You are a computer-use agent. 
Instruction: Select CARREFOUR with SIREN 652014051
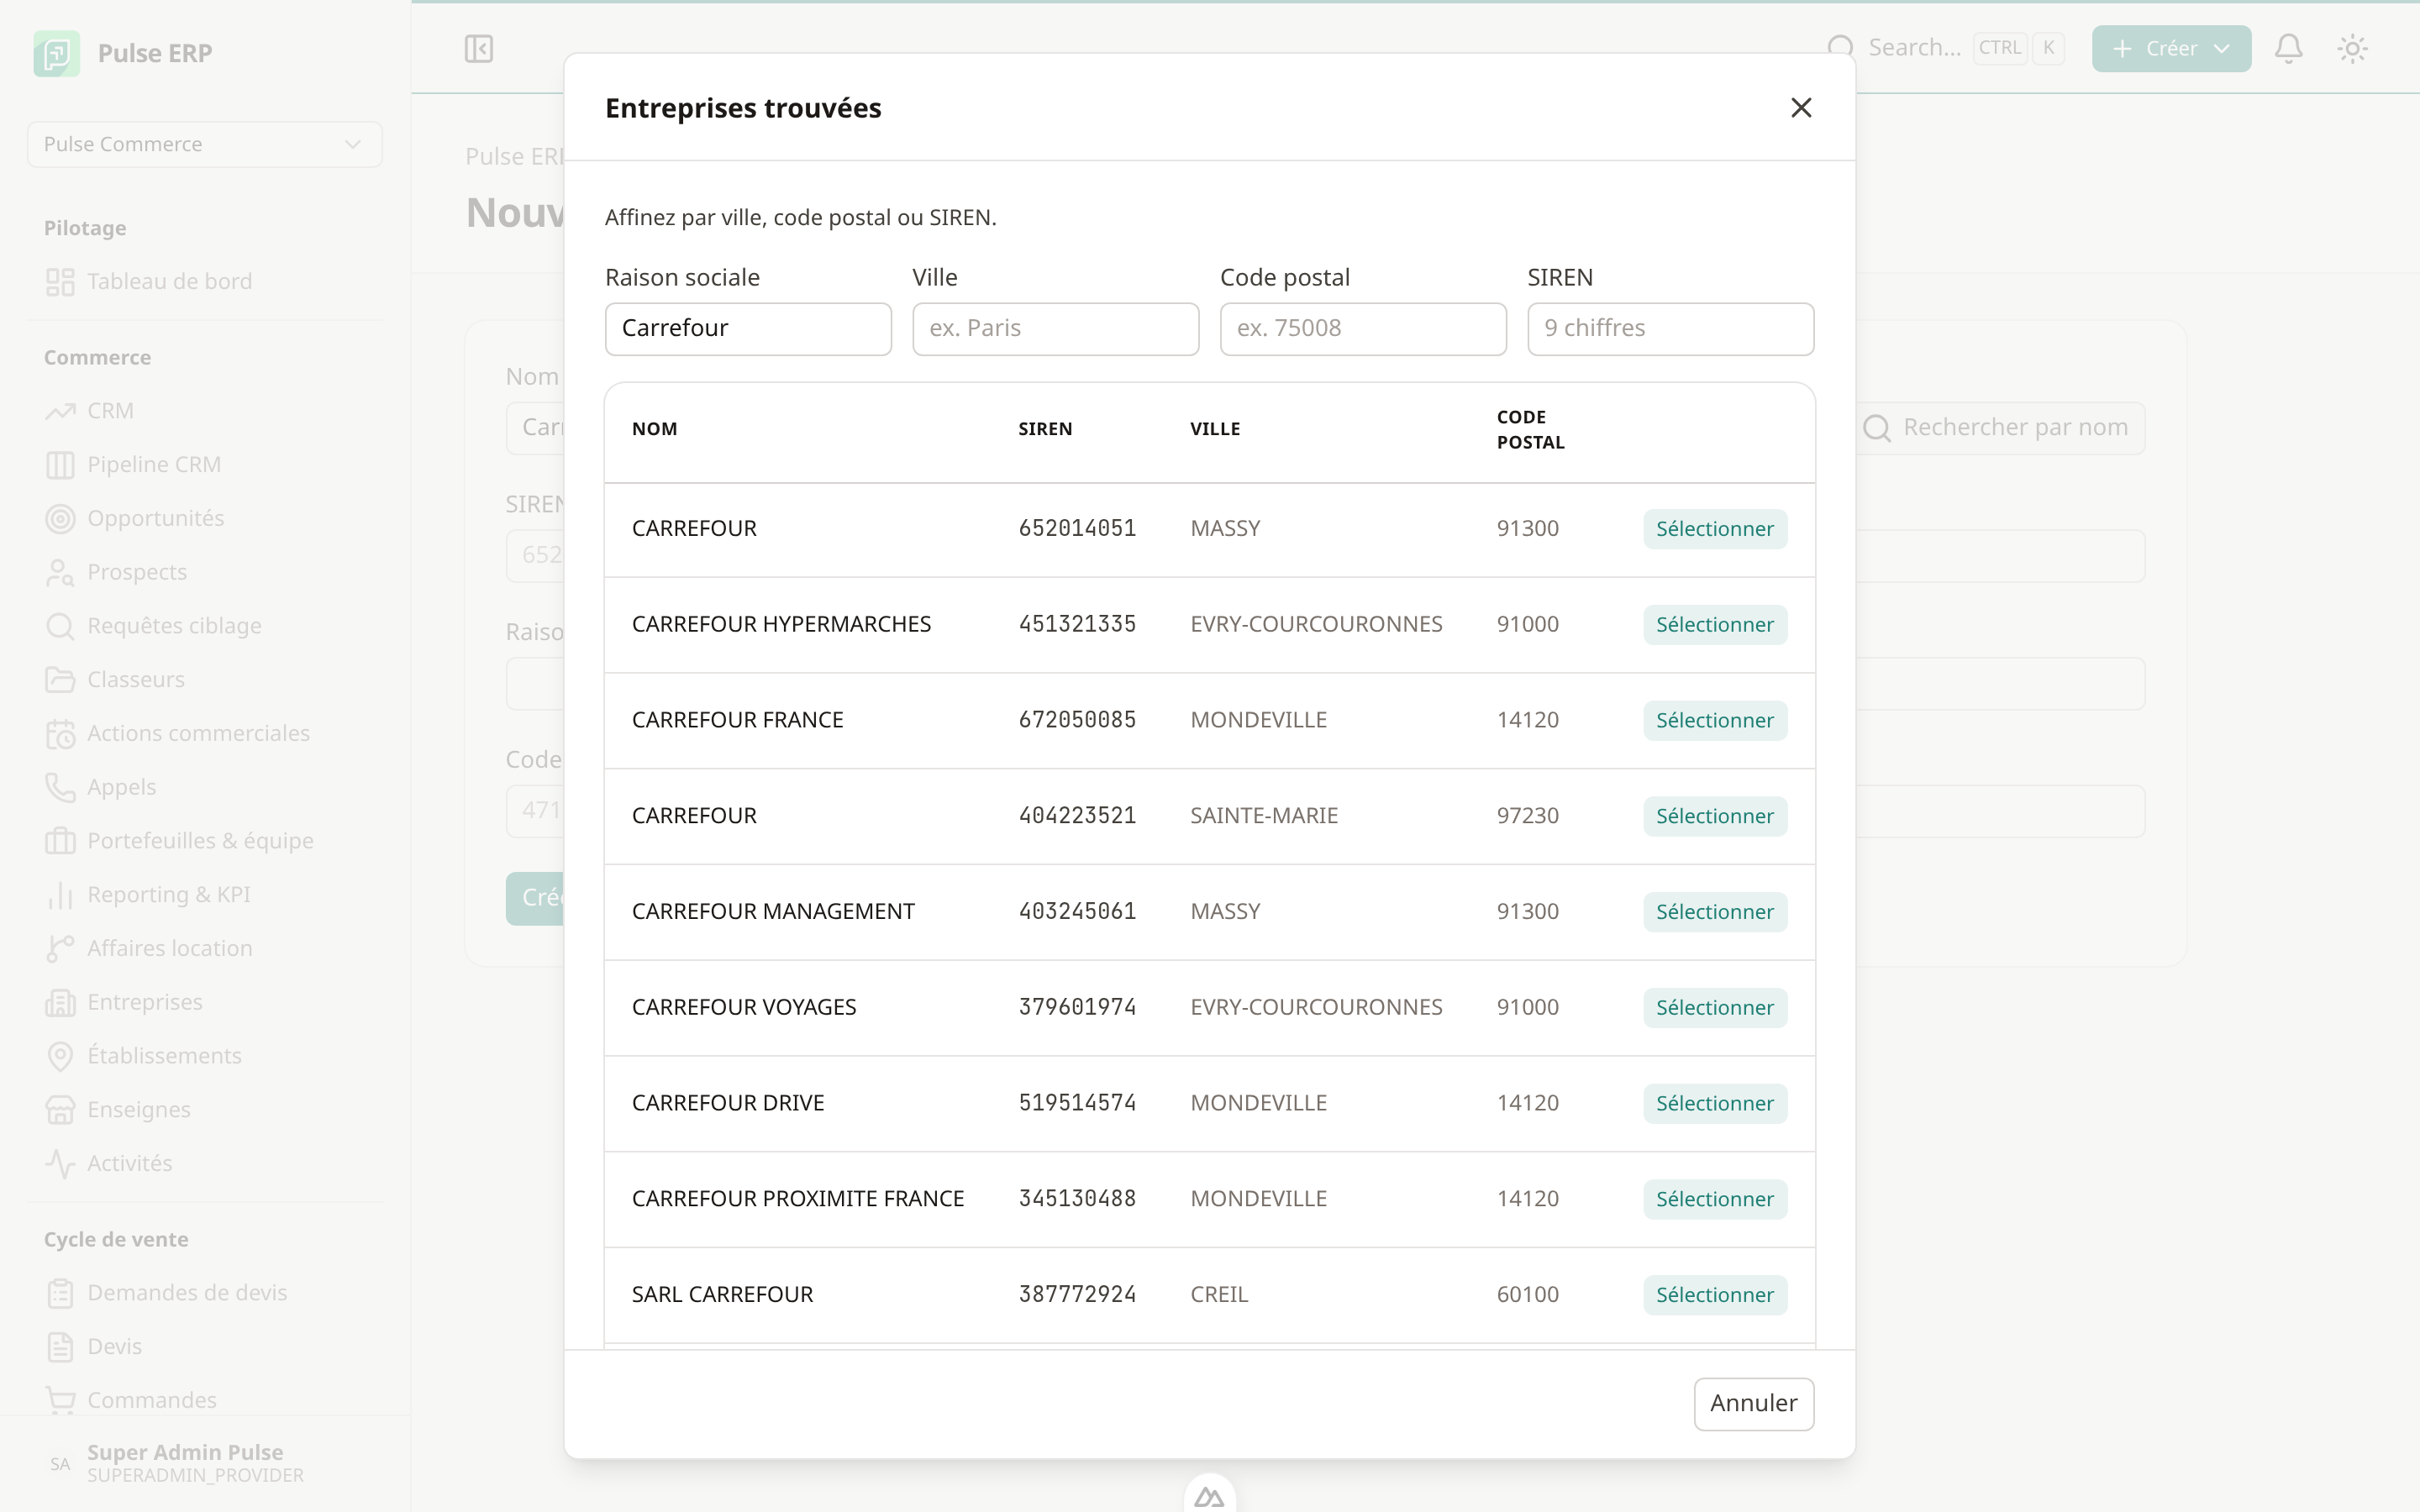click(1715, 529)
